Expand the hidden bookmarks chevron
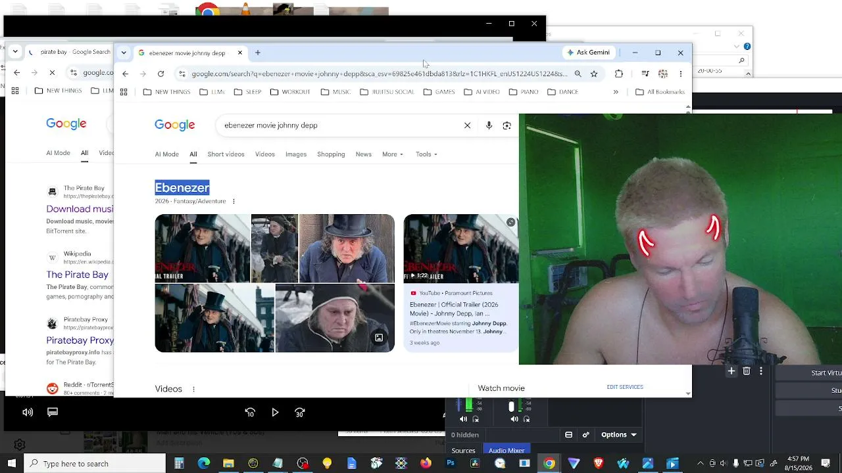Image resolution: width=842 pixels, height=473 pixels. [x=616, y=92]
